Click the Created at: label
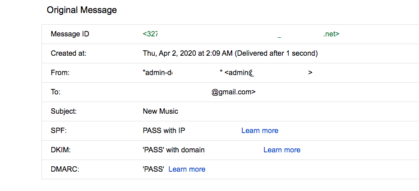 [x=69, y=53]
